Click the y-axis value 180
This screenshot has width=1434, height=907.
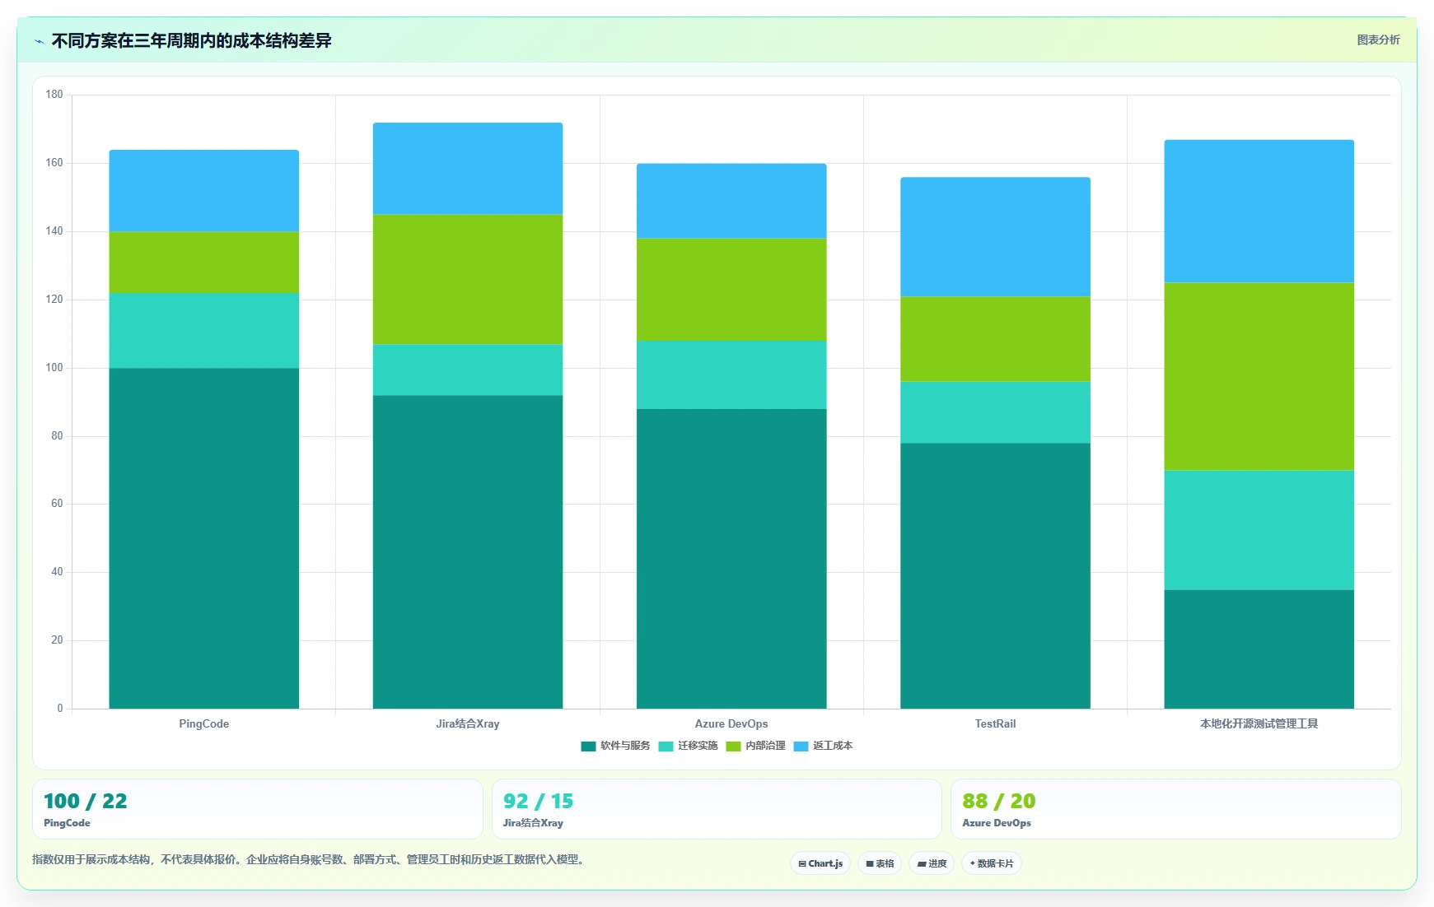54,95
